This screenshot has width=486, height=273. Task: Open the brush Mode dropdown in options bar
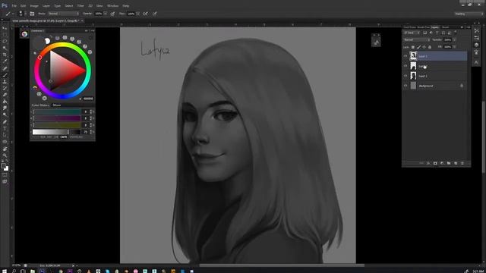[64, 14]
